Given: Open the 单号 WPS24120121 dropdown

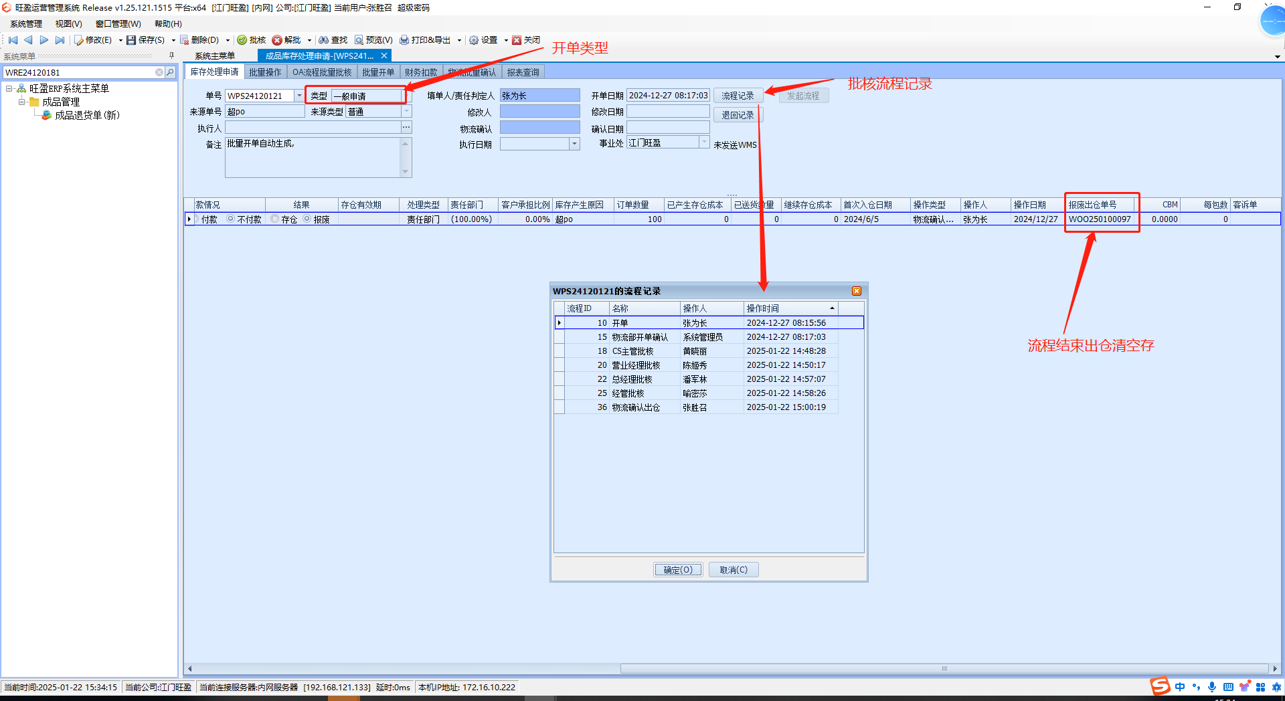Looking at the screenshot, I should [x=299, y=96].
